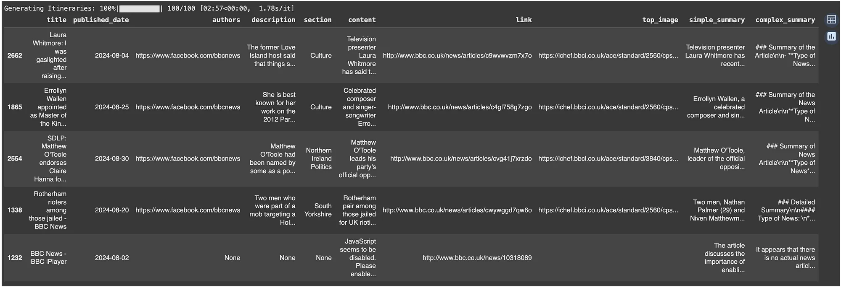The width and height of the screenshot is (841, 288).
Task: Open the top_image link in row 2662
Action: tap(608, 55)
